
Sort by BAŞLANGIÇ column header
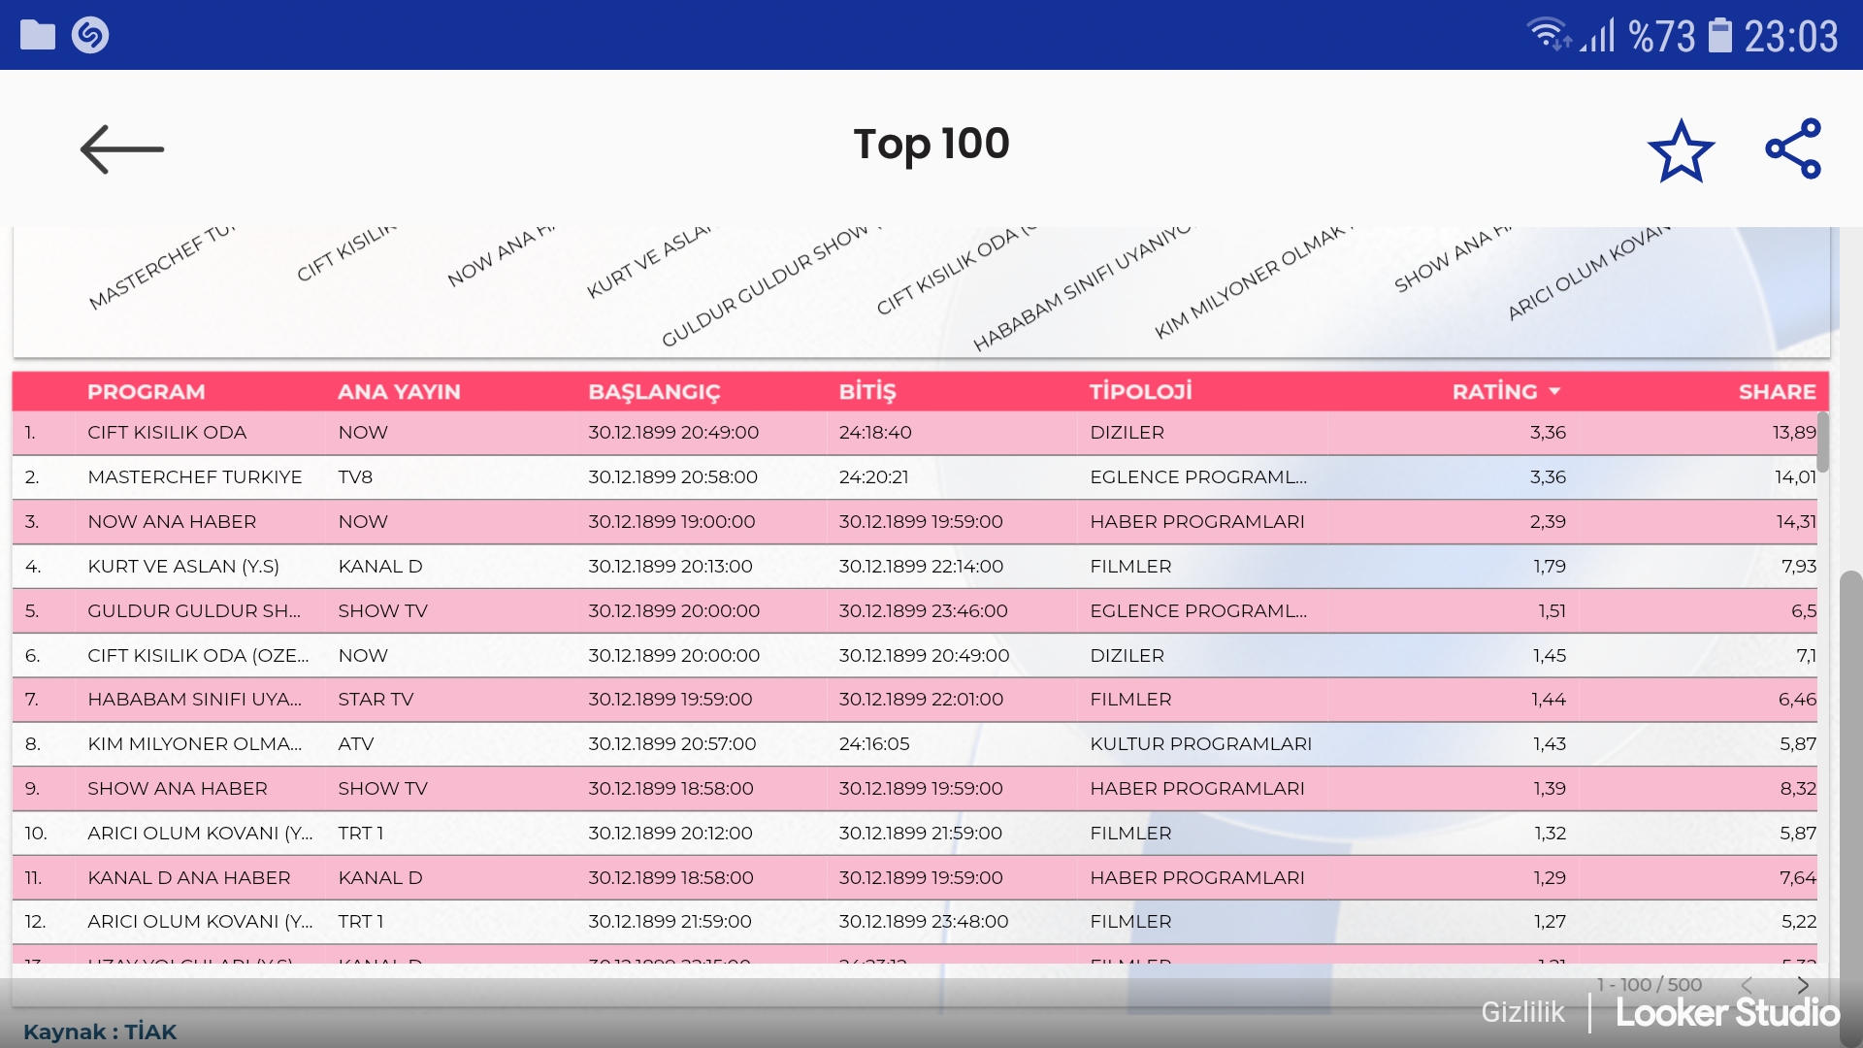coord(654,392)
